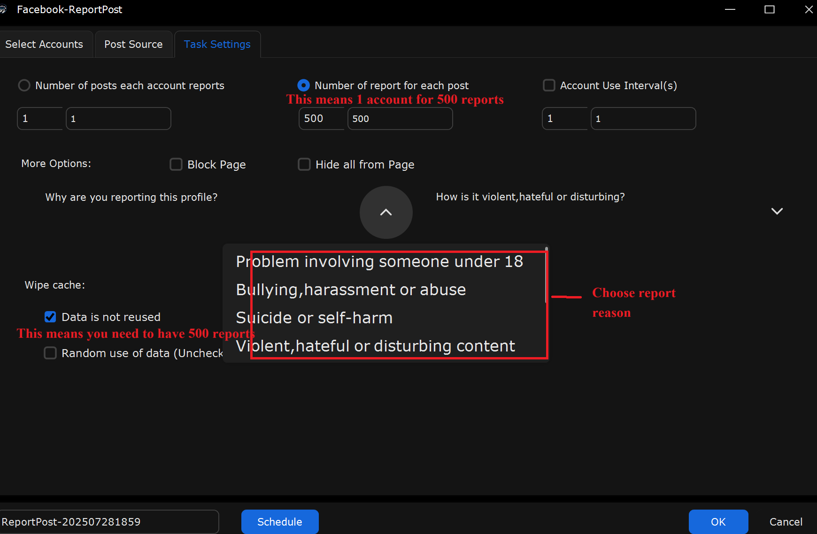Maximize the Facebook-ReportPost window

pos(770,9)
